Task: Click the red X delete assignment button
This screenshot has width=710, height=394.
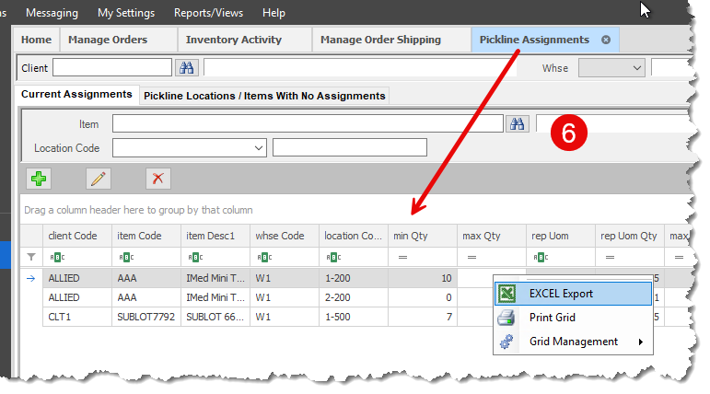Action: 157,179
